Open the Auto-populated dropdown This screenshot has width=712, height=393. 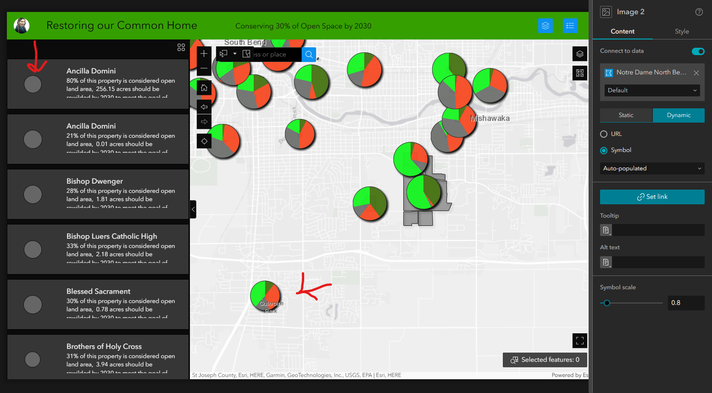click(x=652, y=168)
